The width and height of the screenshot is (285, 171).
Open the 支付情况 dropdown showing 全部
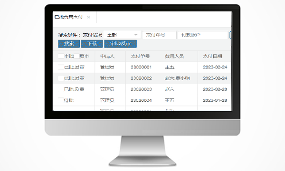[x=122, y=35]
